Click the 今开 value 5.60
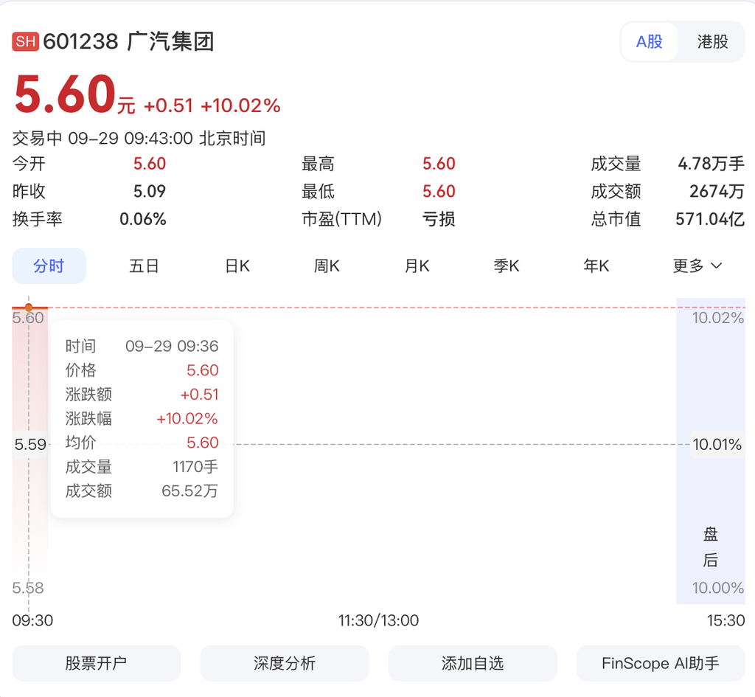Screen dimensions: 755x697 click(x=150, y=164)
